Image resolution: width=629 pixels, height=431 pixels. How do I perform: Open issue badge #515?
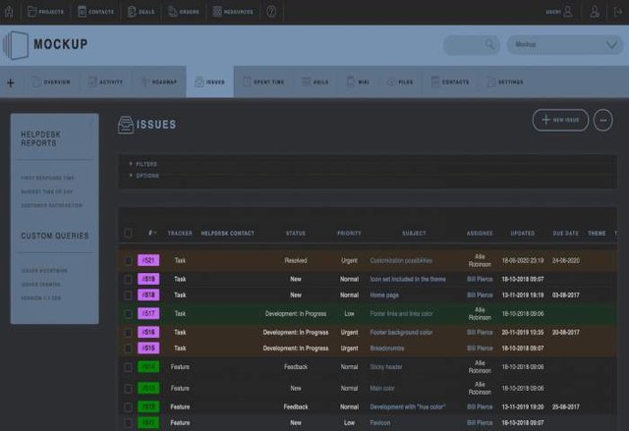148,349
